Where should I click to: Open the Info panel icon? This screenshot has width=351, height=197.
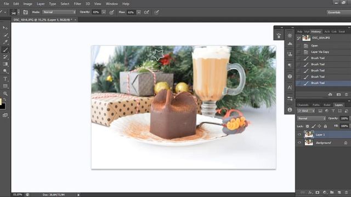[290, 109]
